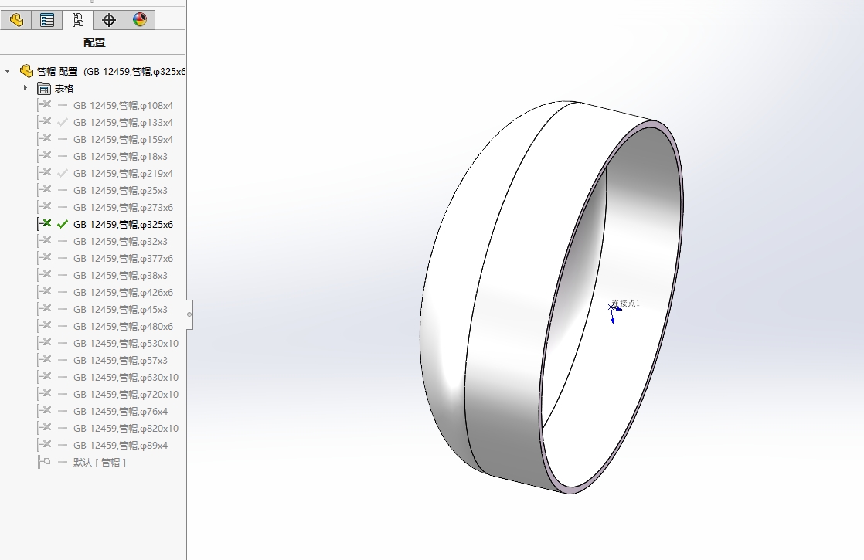Screen dimensions: 864x560
Task: Select configuration GB 12459,管帽,φ38x3
Action: (x=120, y=275)
